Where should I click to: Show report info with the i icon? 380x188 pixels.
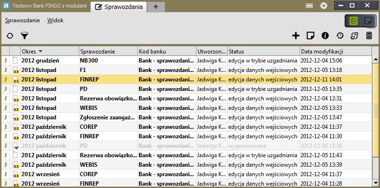(325, 36)
